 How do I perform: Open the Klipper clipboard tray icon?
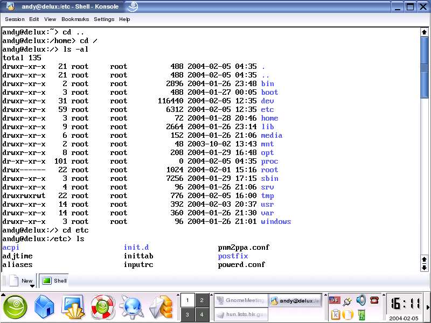pos(335,314)
